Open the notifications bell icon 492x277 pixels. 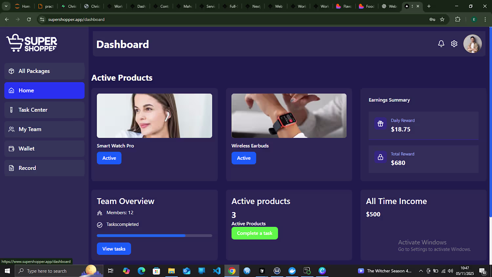coord(441,44)
